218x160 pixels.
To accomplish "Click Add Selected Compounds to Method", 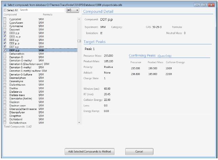I will (90, 151).
